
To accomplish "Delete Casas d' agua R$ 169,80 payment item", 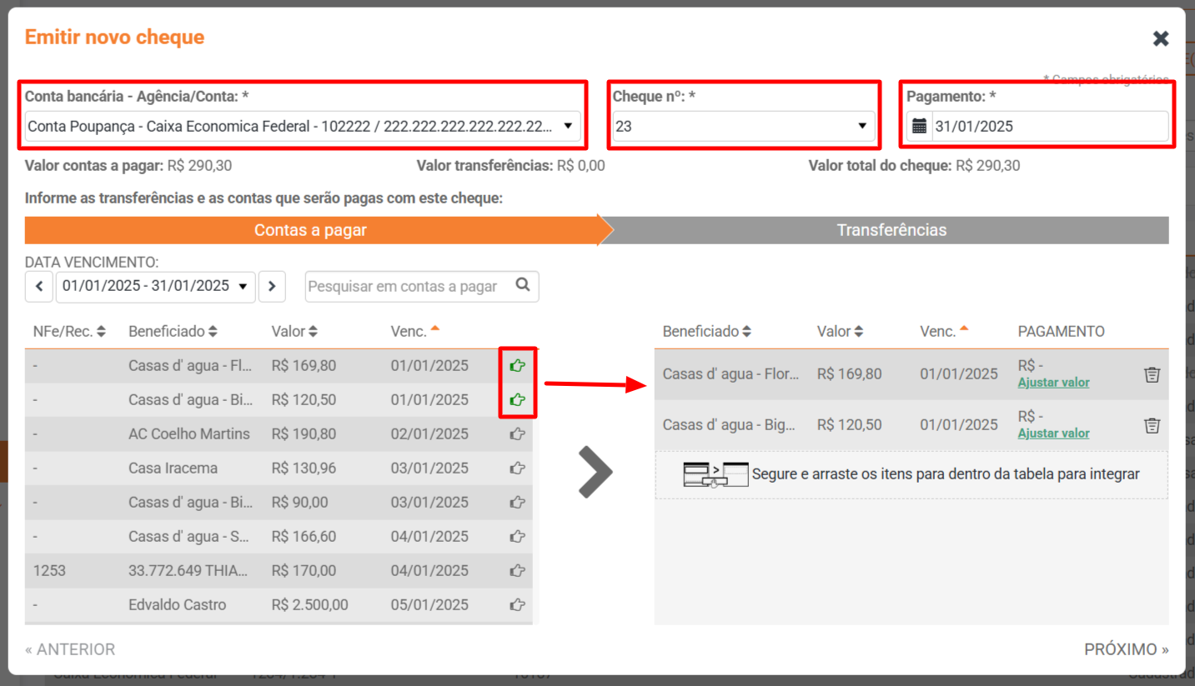I will [x=1152, y=374].
